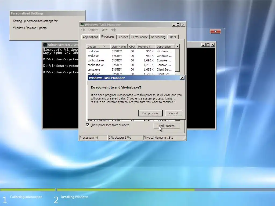The image size is (275, 206).
Task: Open the File menu in Task Manager
Action: point(83,30)
